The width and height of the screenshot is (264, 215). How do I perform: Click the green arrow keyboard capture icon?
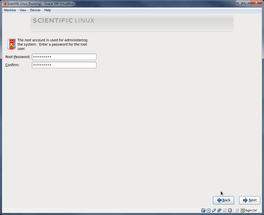242,210
